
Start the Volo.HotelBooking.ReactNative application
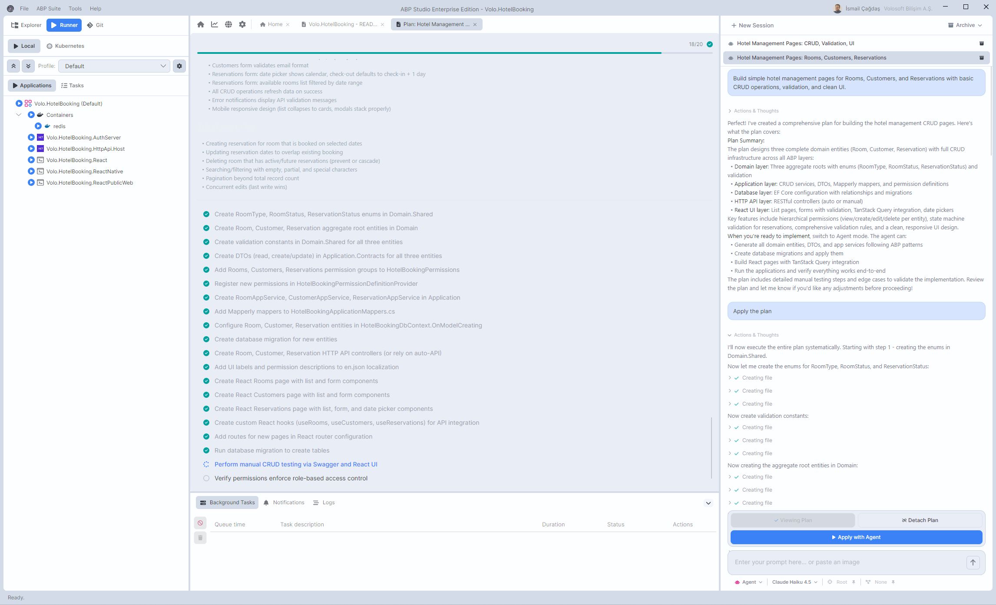pyautogui.click(x=31, y=171)
